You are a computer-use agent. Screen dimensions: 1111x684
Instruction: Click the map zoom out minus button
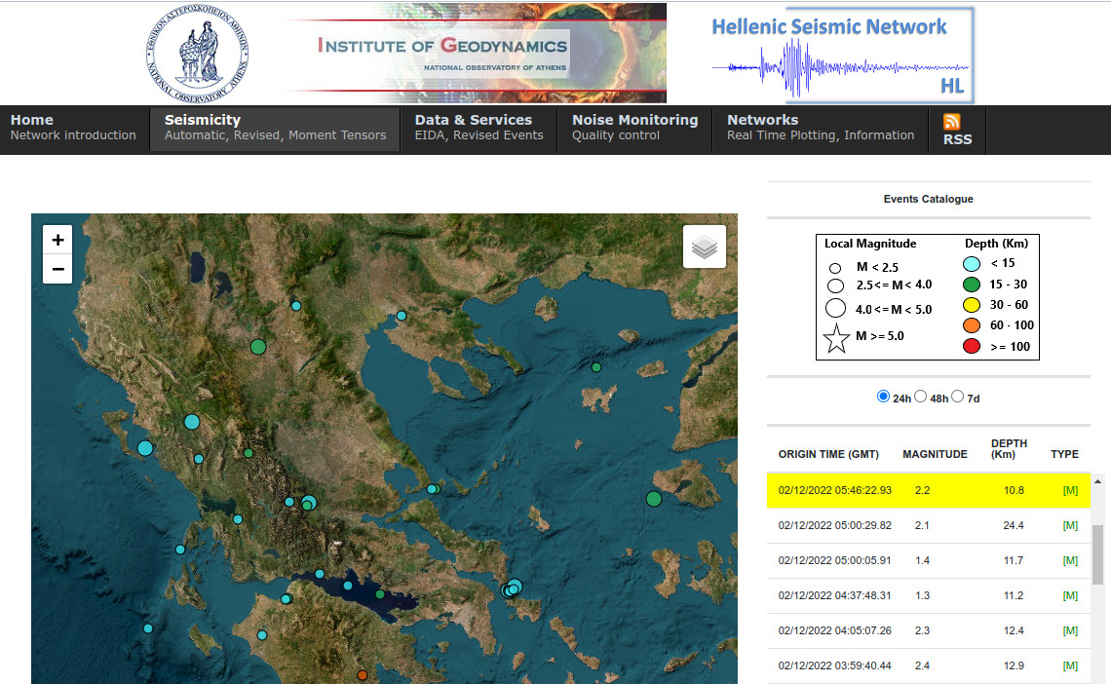click(x=57, y=269)
